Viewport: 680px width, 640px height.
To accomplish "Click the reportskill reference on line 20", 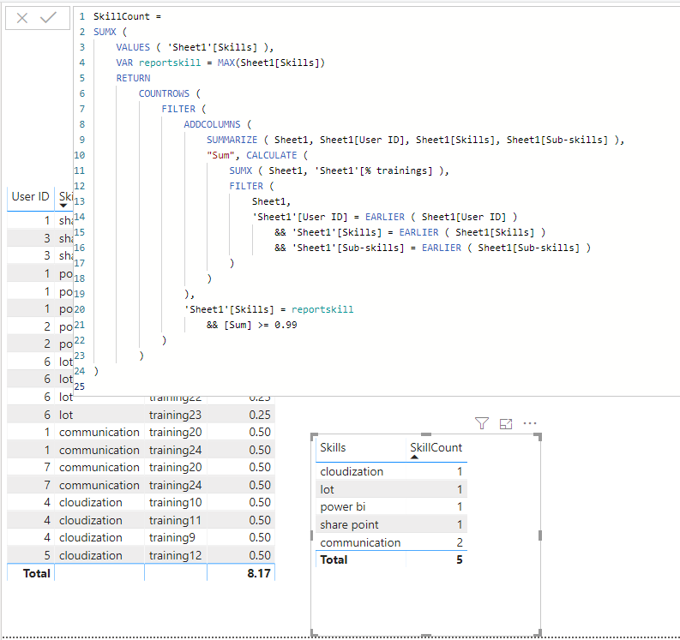I will click(x=322, y=309).
